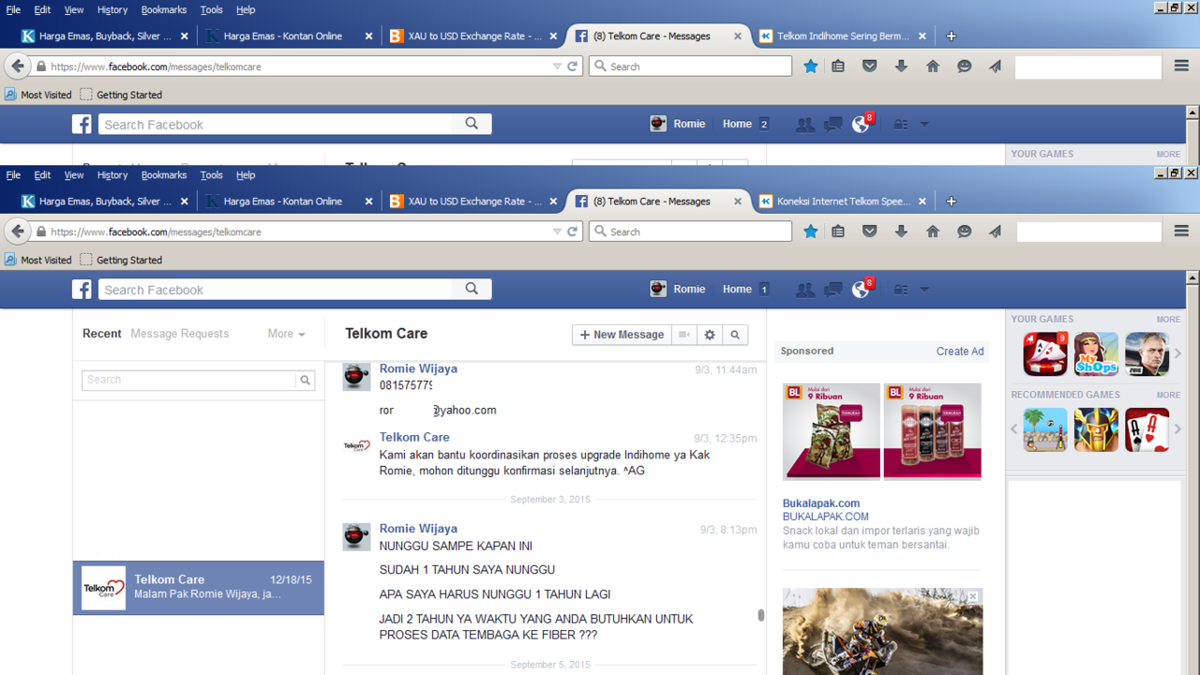Open the account dropdown arrow in the lower Facebook bar
This screenshot has height=675, width=1200.
(924, 290)
